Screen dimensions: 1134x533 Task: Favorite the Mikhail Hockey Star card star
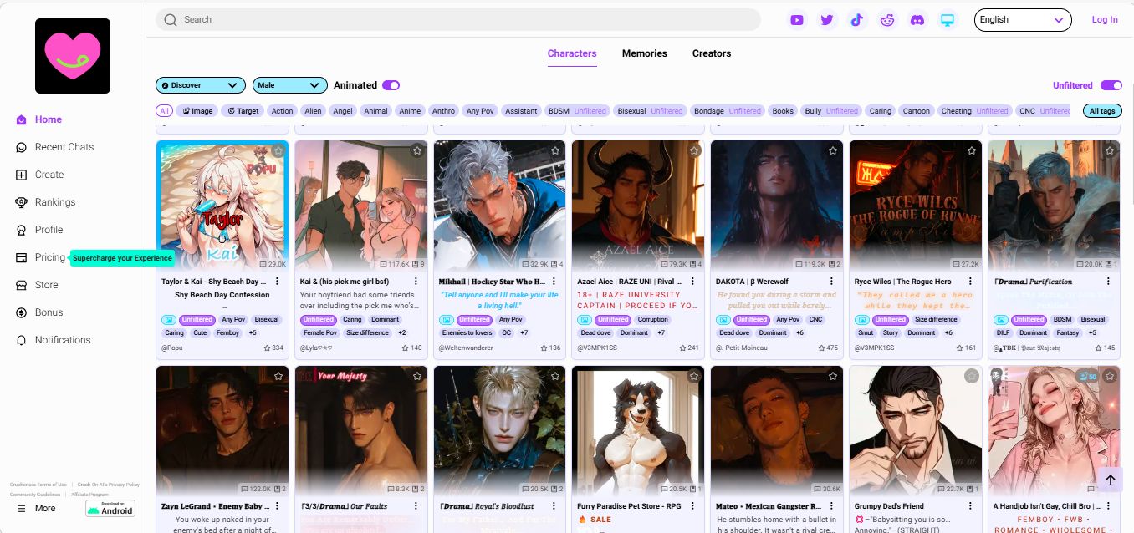[x=555, y=150]
